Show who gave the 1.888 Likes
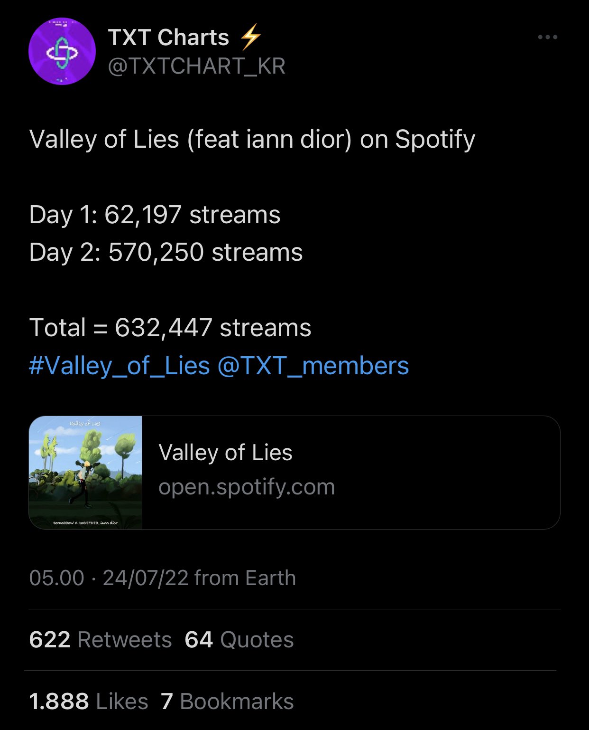Screen dimensions: 589x730 [89, 702]
